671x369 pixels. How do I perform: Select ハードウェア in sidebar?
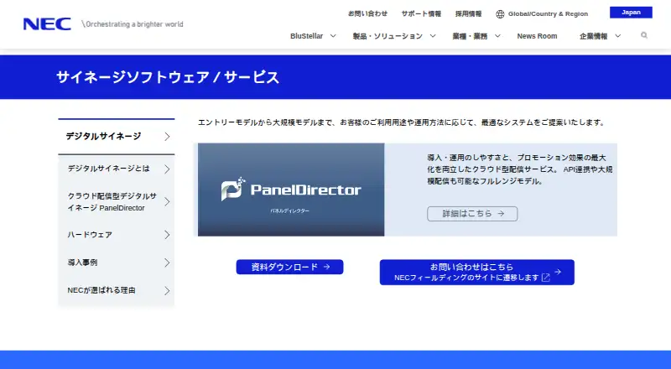pos(117,235)
